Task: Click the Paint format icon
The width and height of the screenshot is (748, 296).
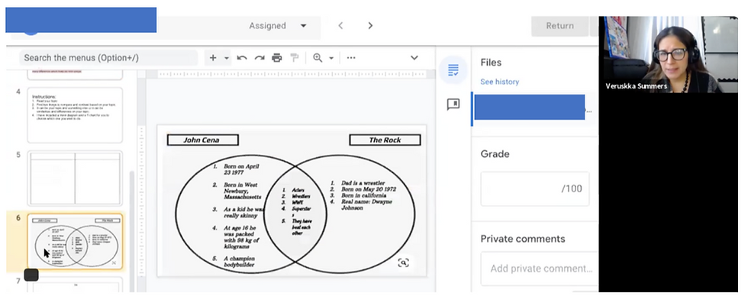Action: (x=295, y=58)
